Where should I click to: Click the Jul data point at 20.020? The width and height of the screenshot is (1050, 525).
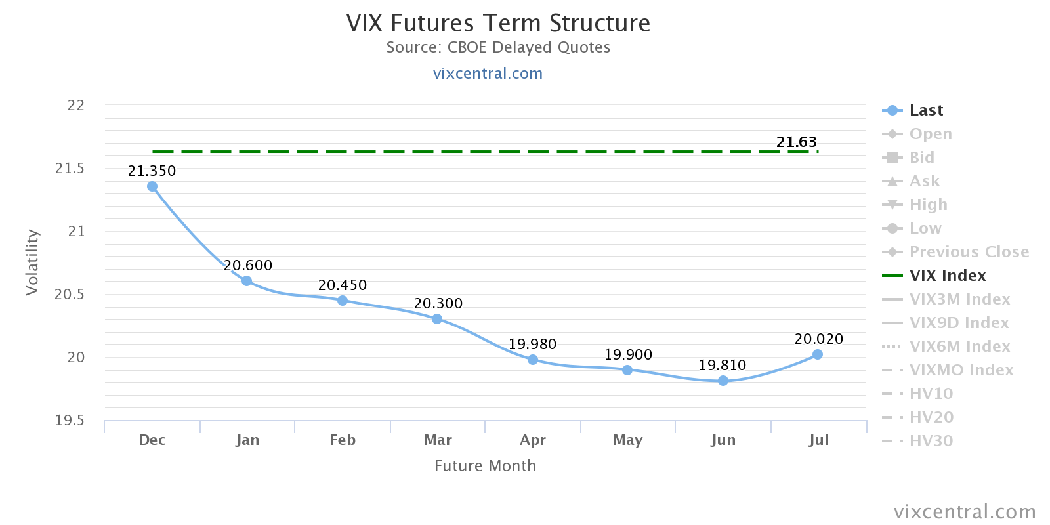(818, 354)
